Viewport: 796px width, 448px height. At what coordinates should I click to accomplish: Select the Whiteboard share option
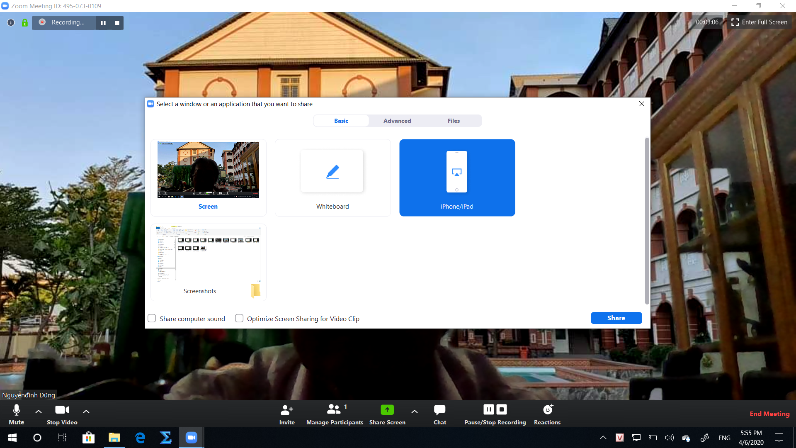click(x=333, y=178)
